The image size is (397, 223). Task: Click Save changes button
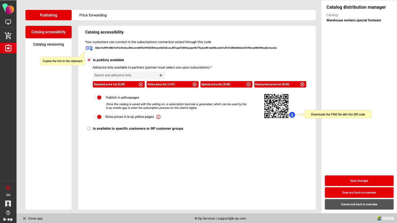click(359, 181)
